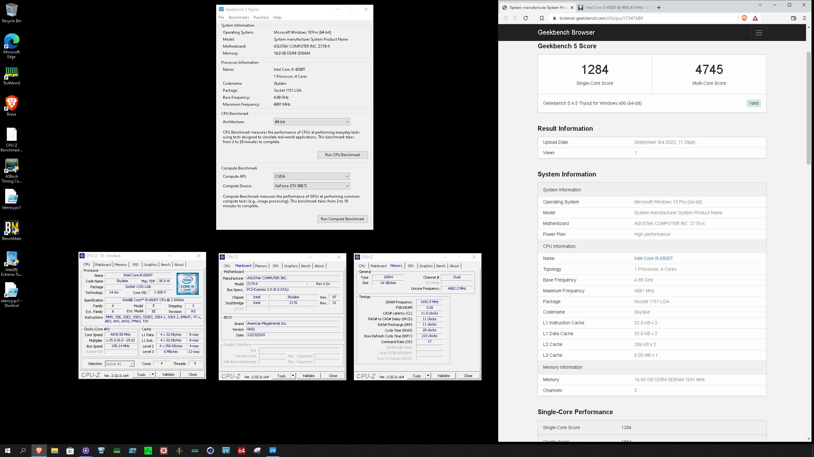The width and height of the screenshot is (814, 457).
Task: Open Brave Shields lion icon
Action: [x=744, y=18]
